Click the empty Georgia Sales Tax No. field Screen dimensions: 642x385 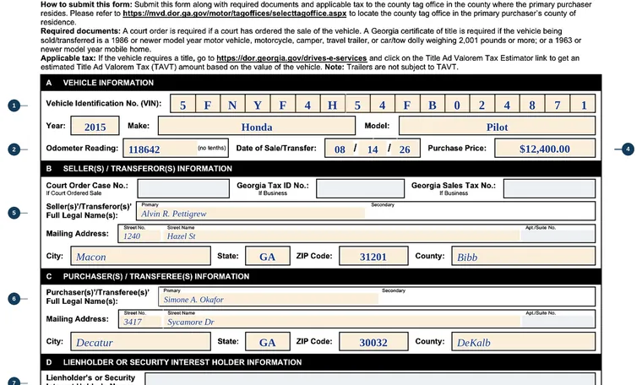point(549,188)
